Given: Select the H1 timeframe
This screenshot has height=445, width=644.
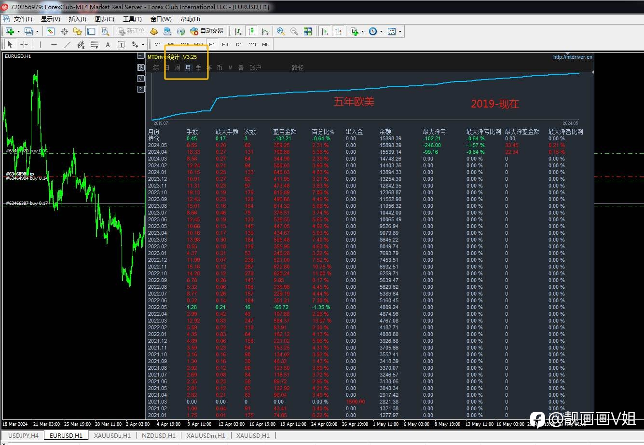Looking at the screenshot, I should (212, 44).
